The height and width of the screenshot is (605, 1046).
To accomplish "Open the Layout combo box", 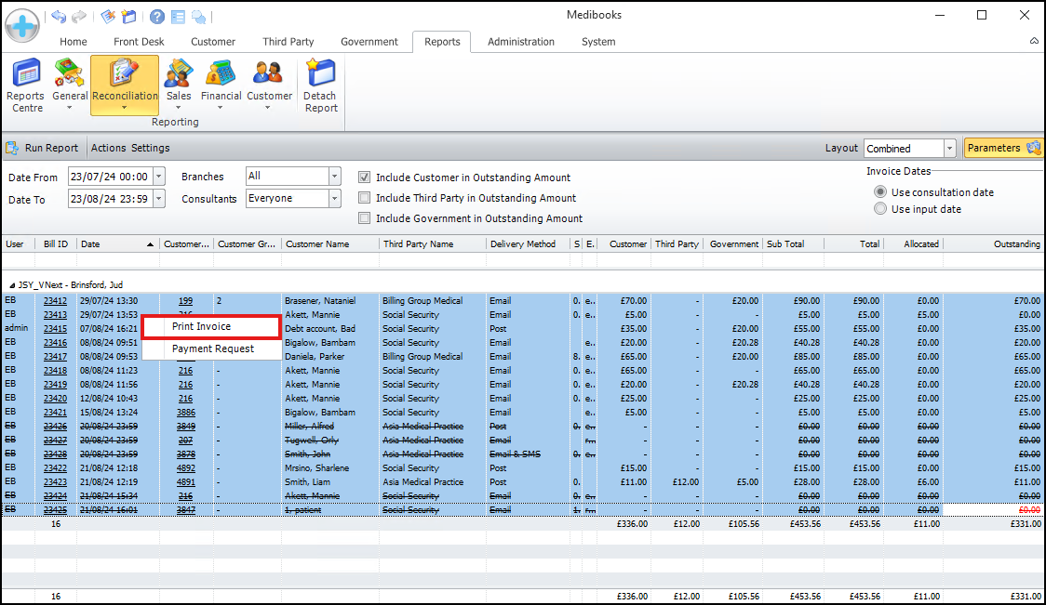I will 949,149.
